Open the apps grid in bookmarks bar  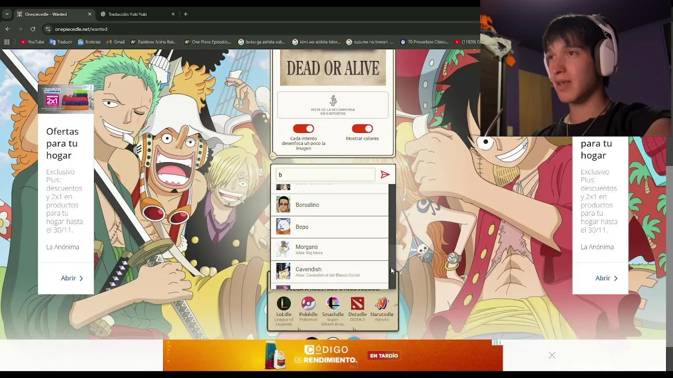(7, 42)
